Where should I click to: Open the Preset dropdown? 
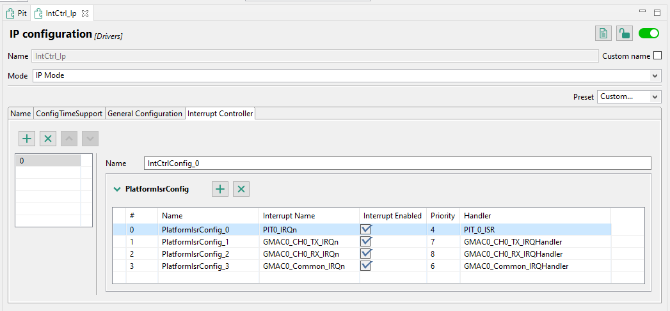[655, 97]
